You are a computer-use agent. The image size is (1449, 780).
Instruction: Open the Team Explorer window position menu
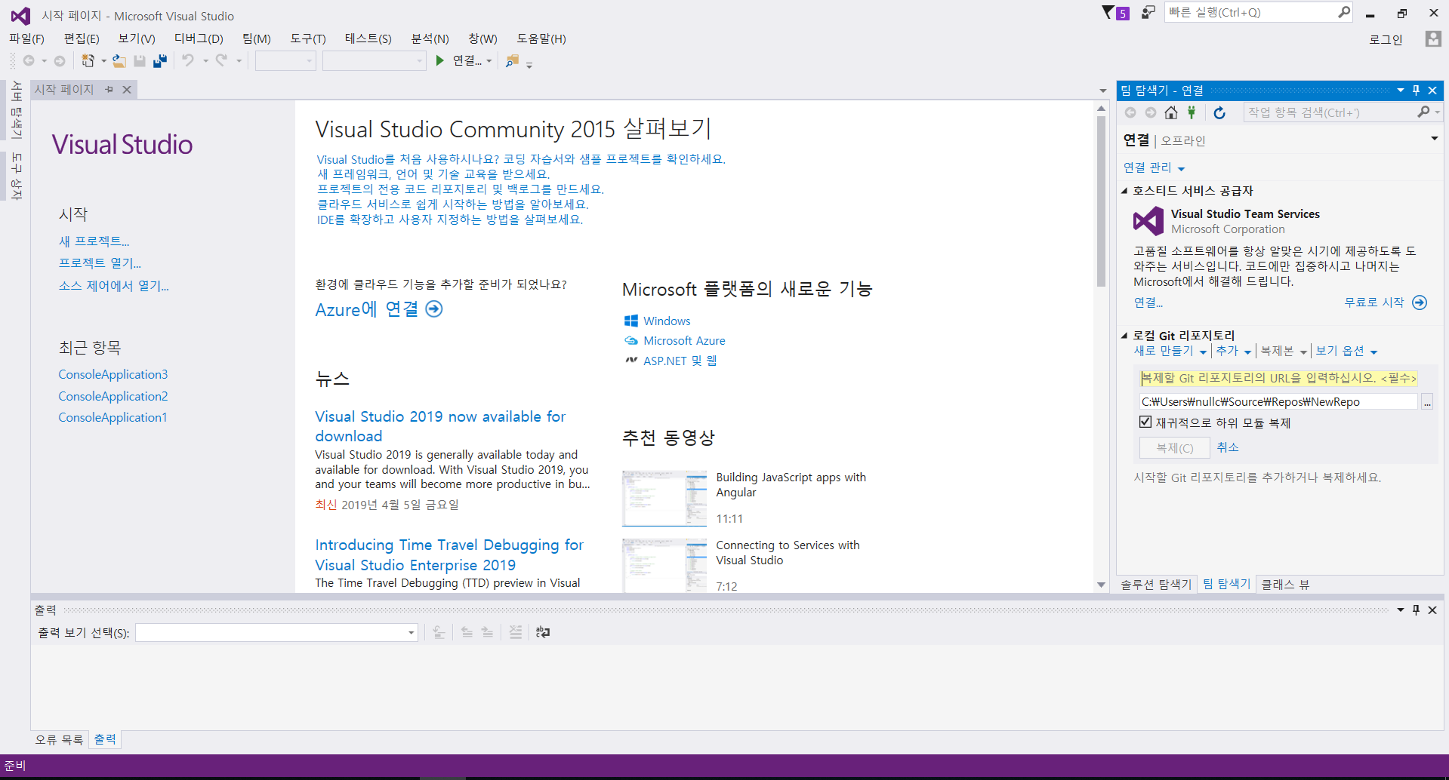[1400, 90]
